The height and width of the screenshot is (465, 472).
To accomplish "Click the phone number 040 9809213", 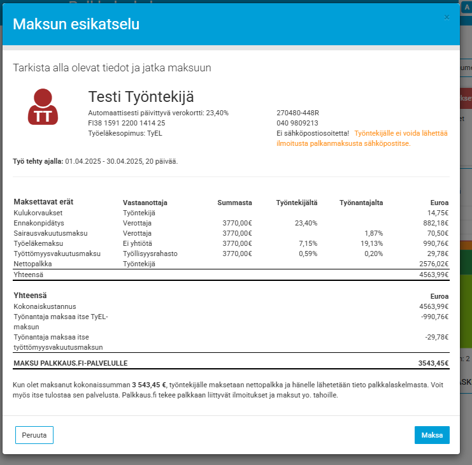I will point(297,123).
